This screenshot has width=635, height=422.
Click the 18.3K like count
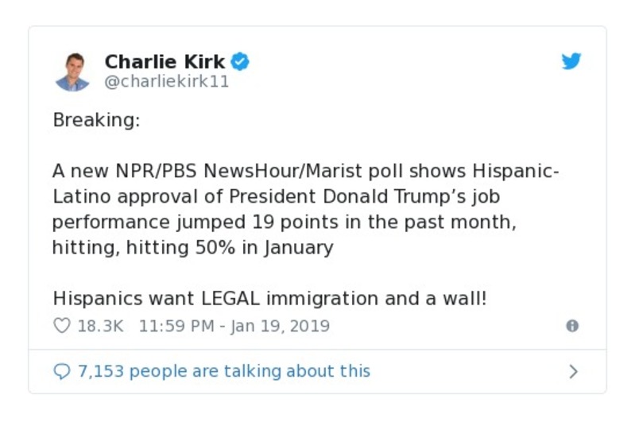100,326
